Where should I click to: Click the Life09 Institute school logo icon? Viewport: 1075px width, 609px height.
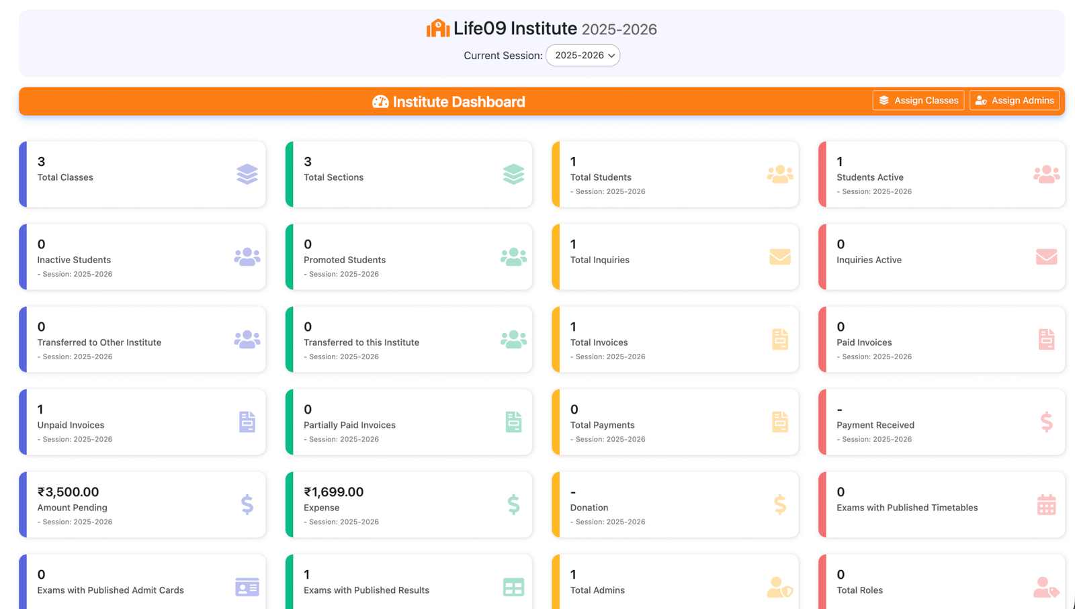pos(438,28)
